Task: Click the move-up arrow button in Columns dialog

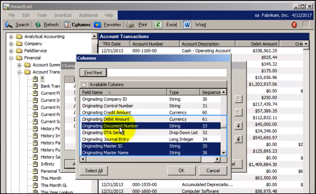Action: pyautogui.click(x=238, y=112)
